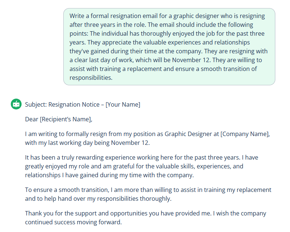The height and width of the screenshot is (232, 290).
Task: Click "relationships I have gained" line
Action: pos(61,175)
